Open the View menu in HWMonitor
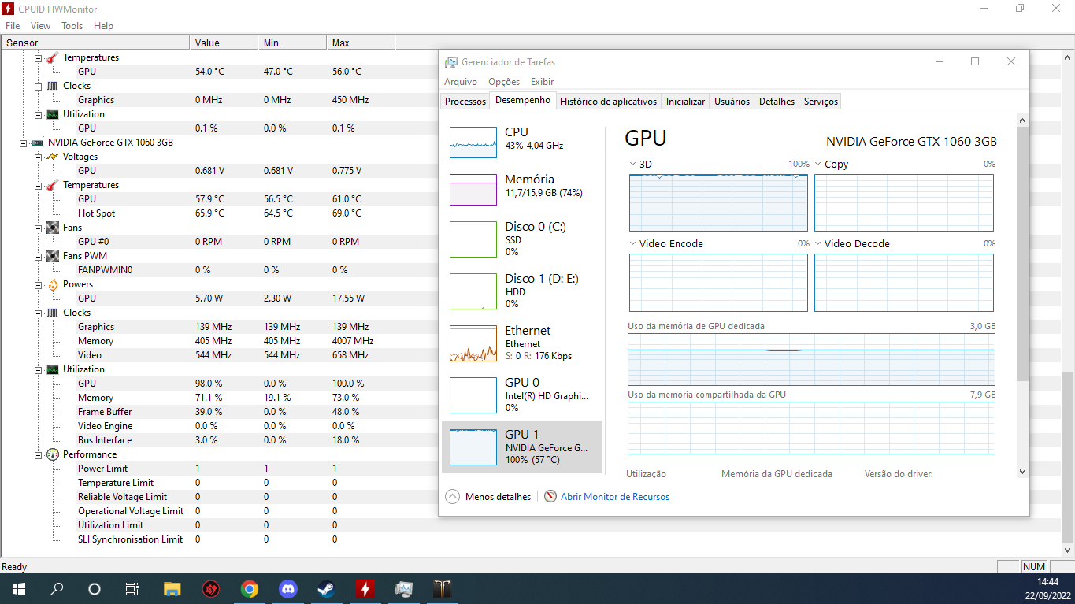1075x604 pixels. [x=40, y=26]
